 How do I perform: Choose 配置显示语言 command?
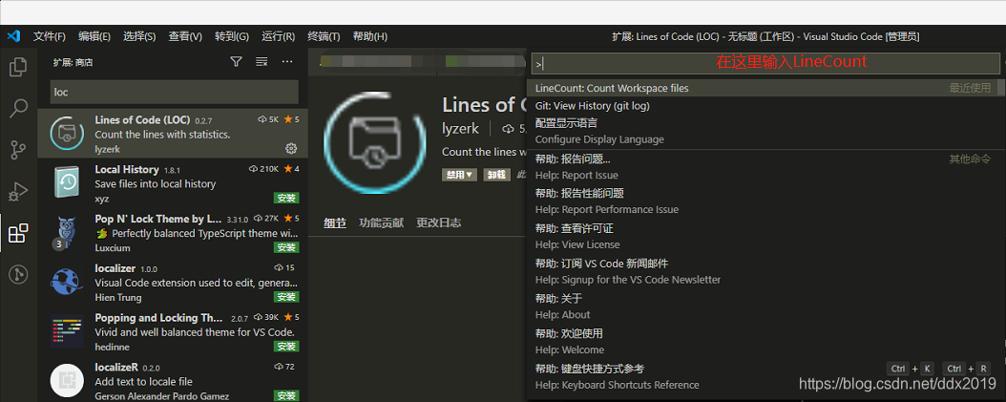(765, 131)
